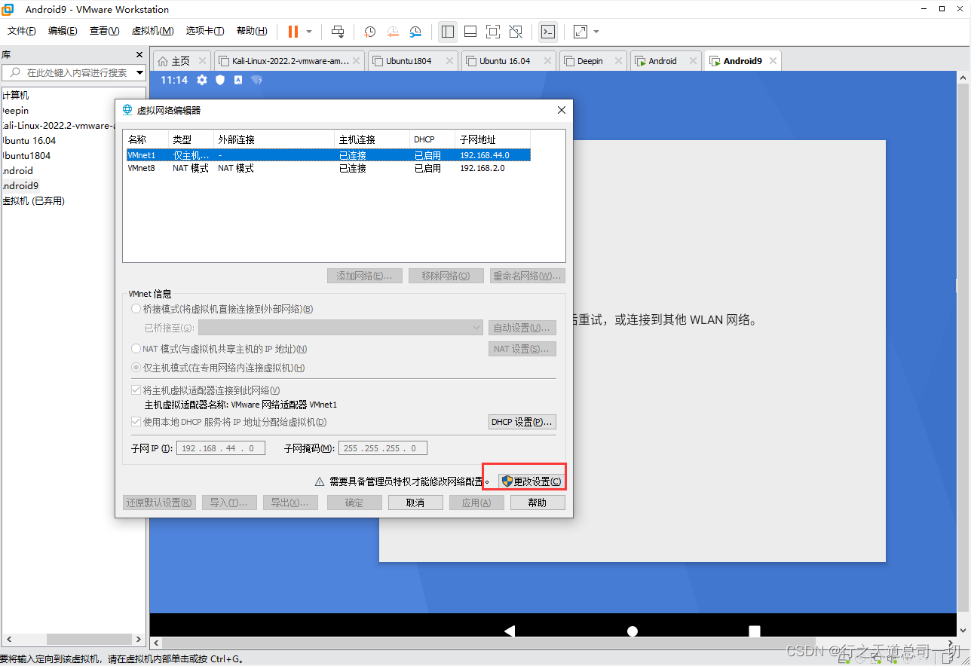Toggle the Show library sidebar icon
971x666 pixels.
point(448,32)
